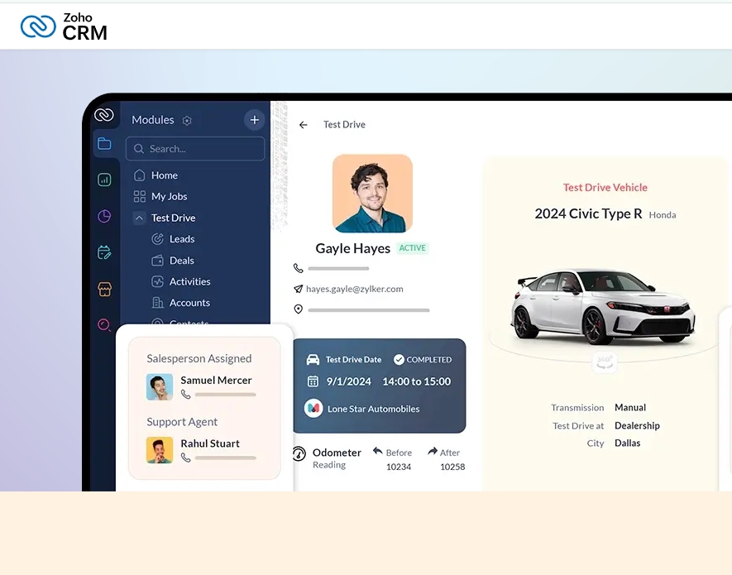Click the Search modules input field

195,149
